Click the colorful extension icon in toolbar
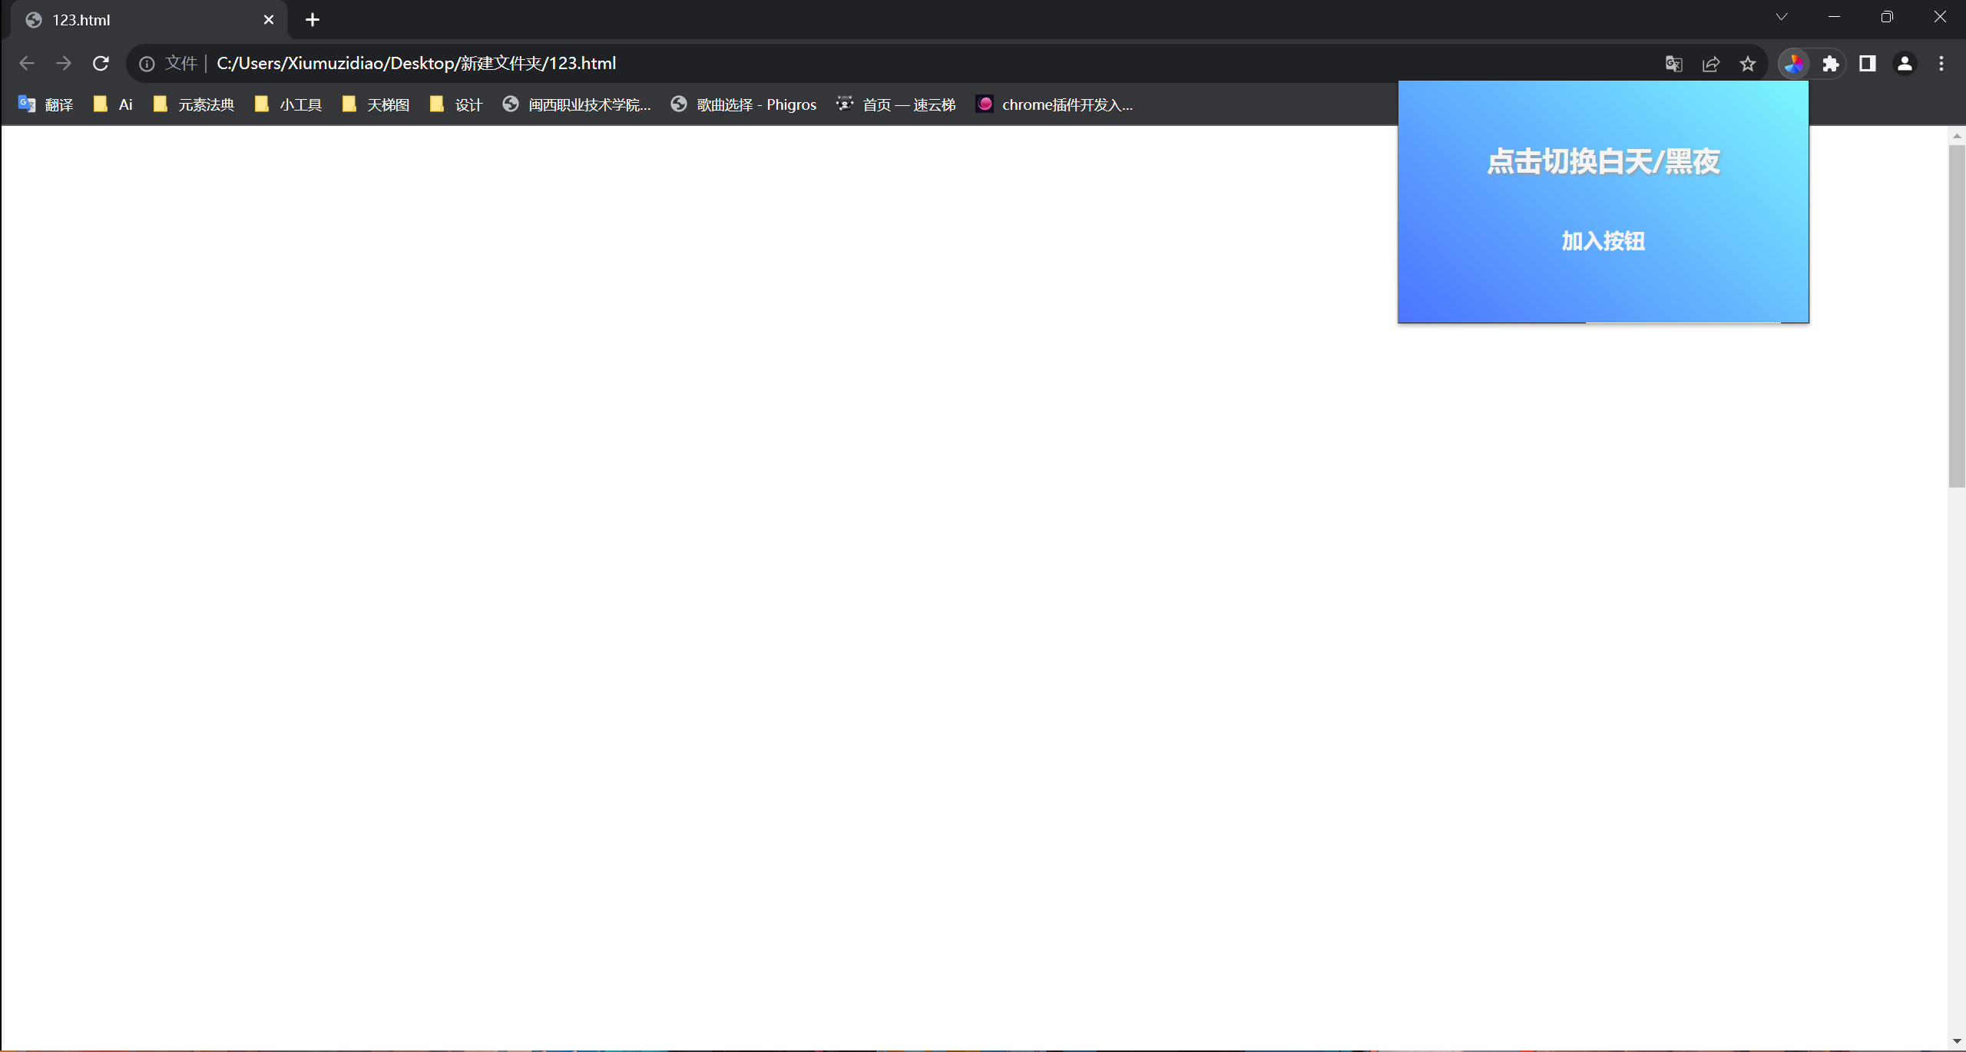The height and width of the screenshot is (1052, 1966). [1793, 64]
